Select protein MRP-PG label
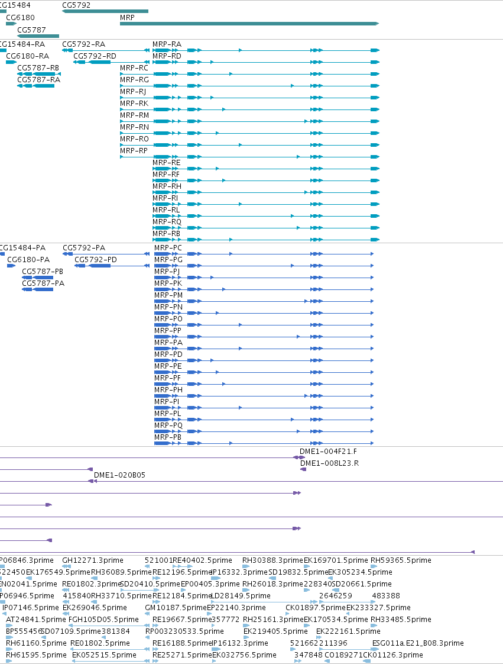This screenshot has width=503, height=664. pyautogui.click(x=168, y=260)
